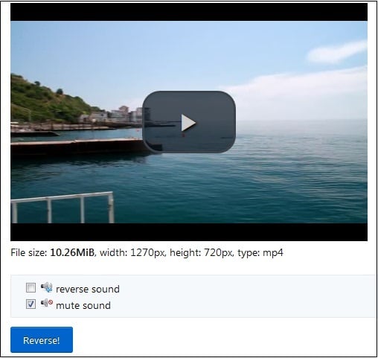Click the bold 10.26MiB file size value
The image size is (378, 358).
click(72, 253)
